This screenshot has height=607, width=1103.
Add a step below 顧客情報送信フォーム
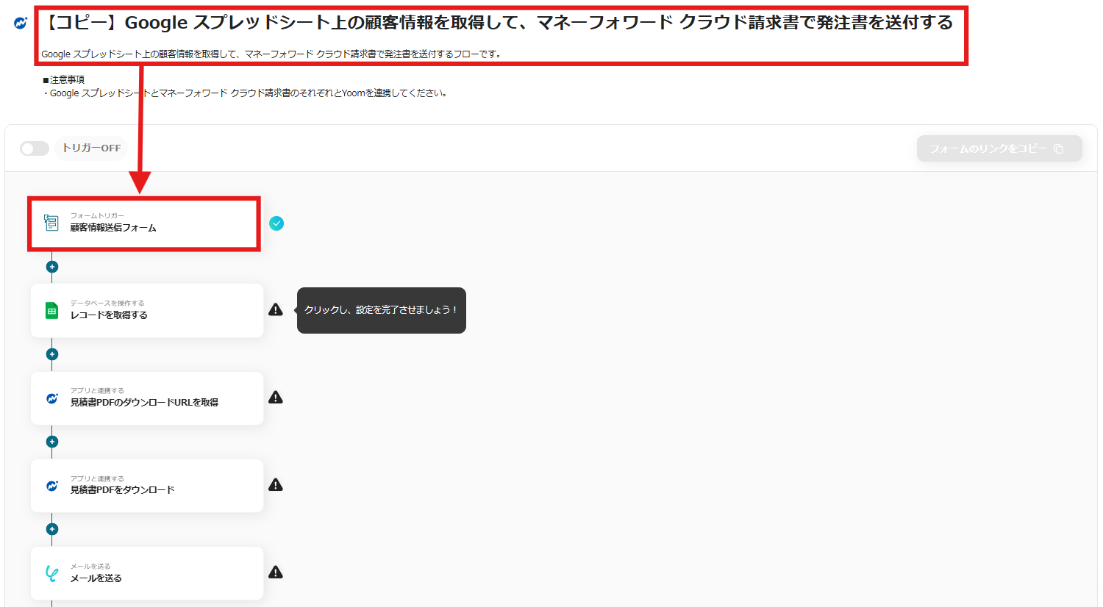click(x=52, y=267)
